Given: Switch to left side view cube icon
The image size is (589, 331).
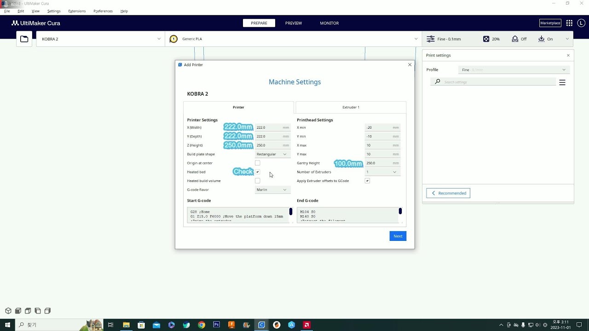Looking at the screenshot, I should pos(38,311).
